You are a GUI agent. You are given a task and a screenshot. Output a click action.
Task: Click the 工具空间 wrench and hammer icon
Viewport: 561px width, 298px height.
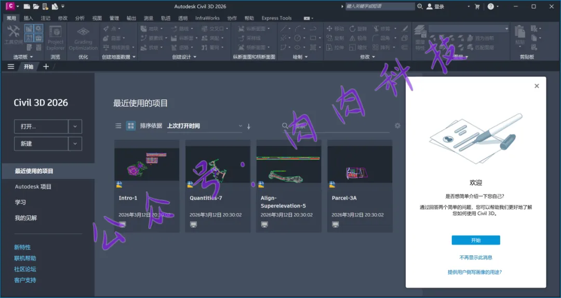pos(13,32)
